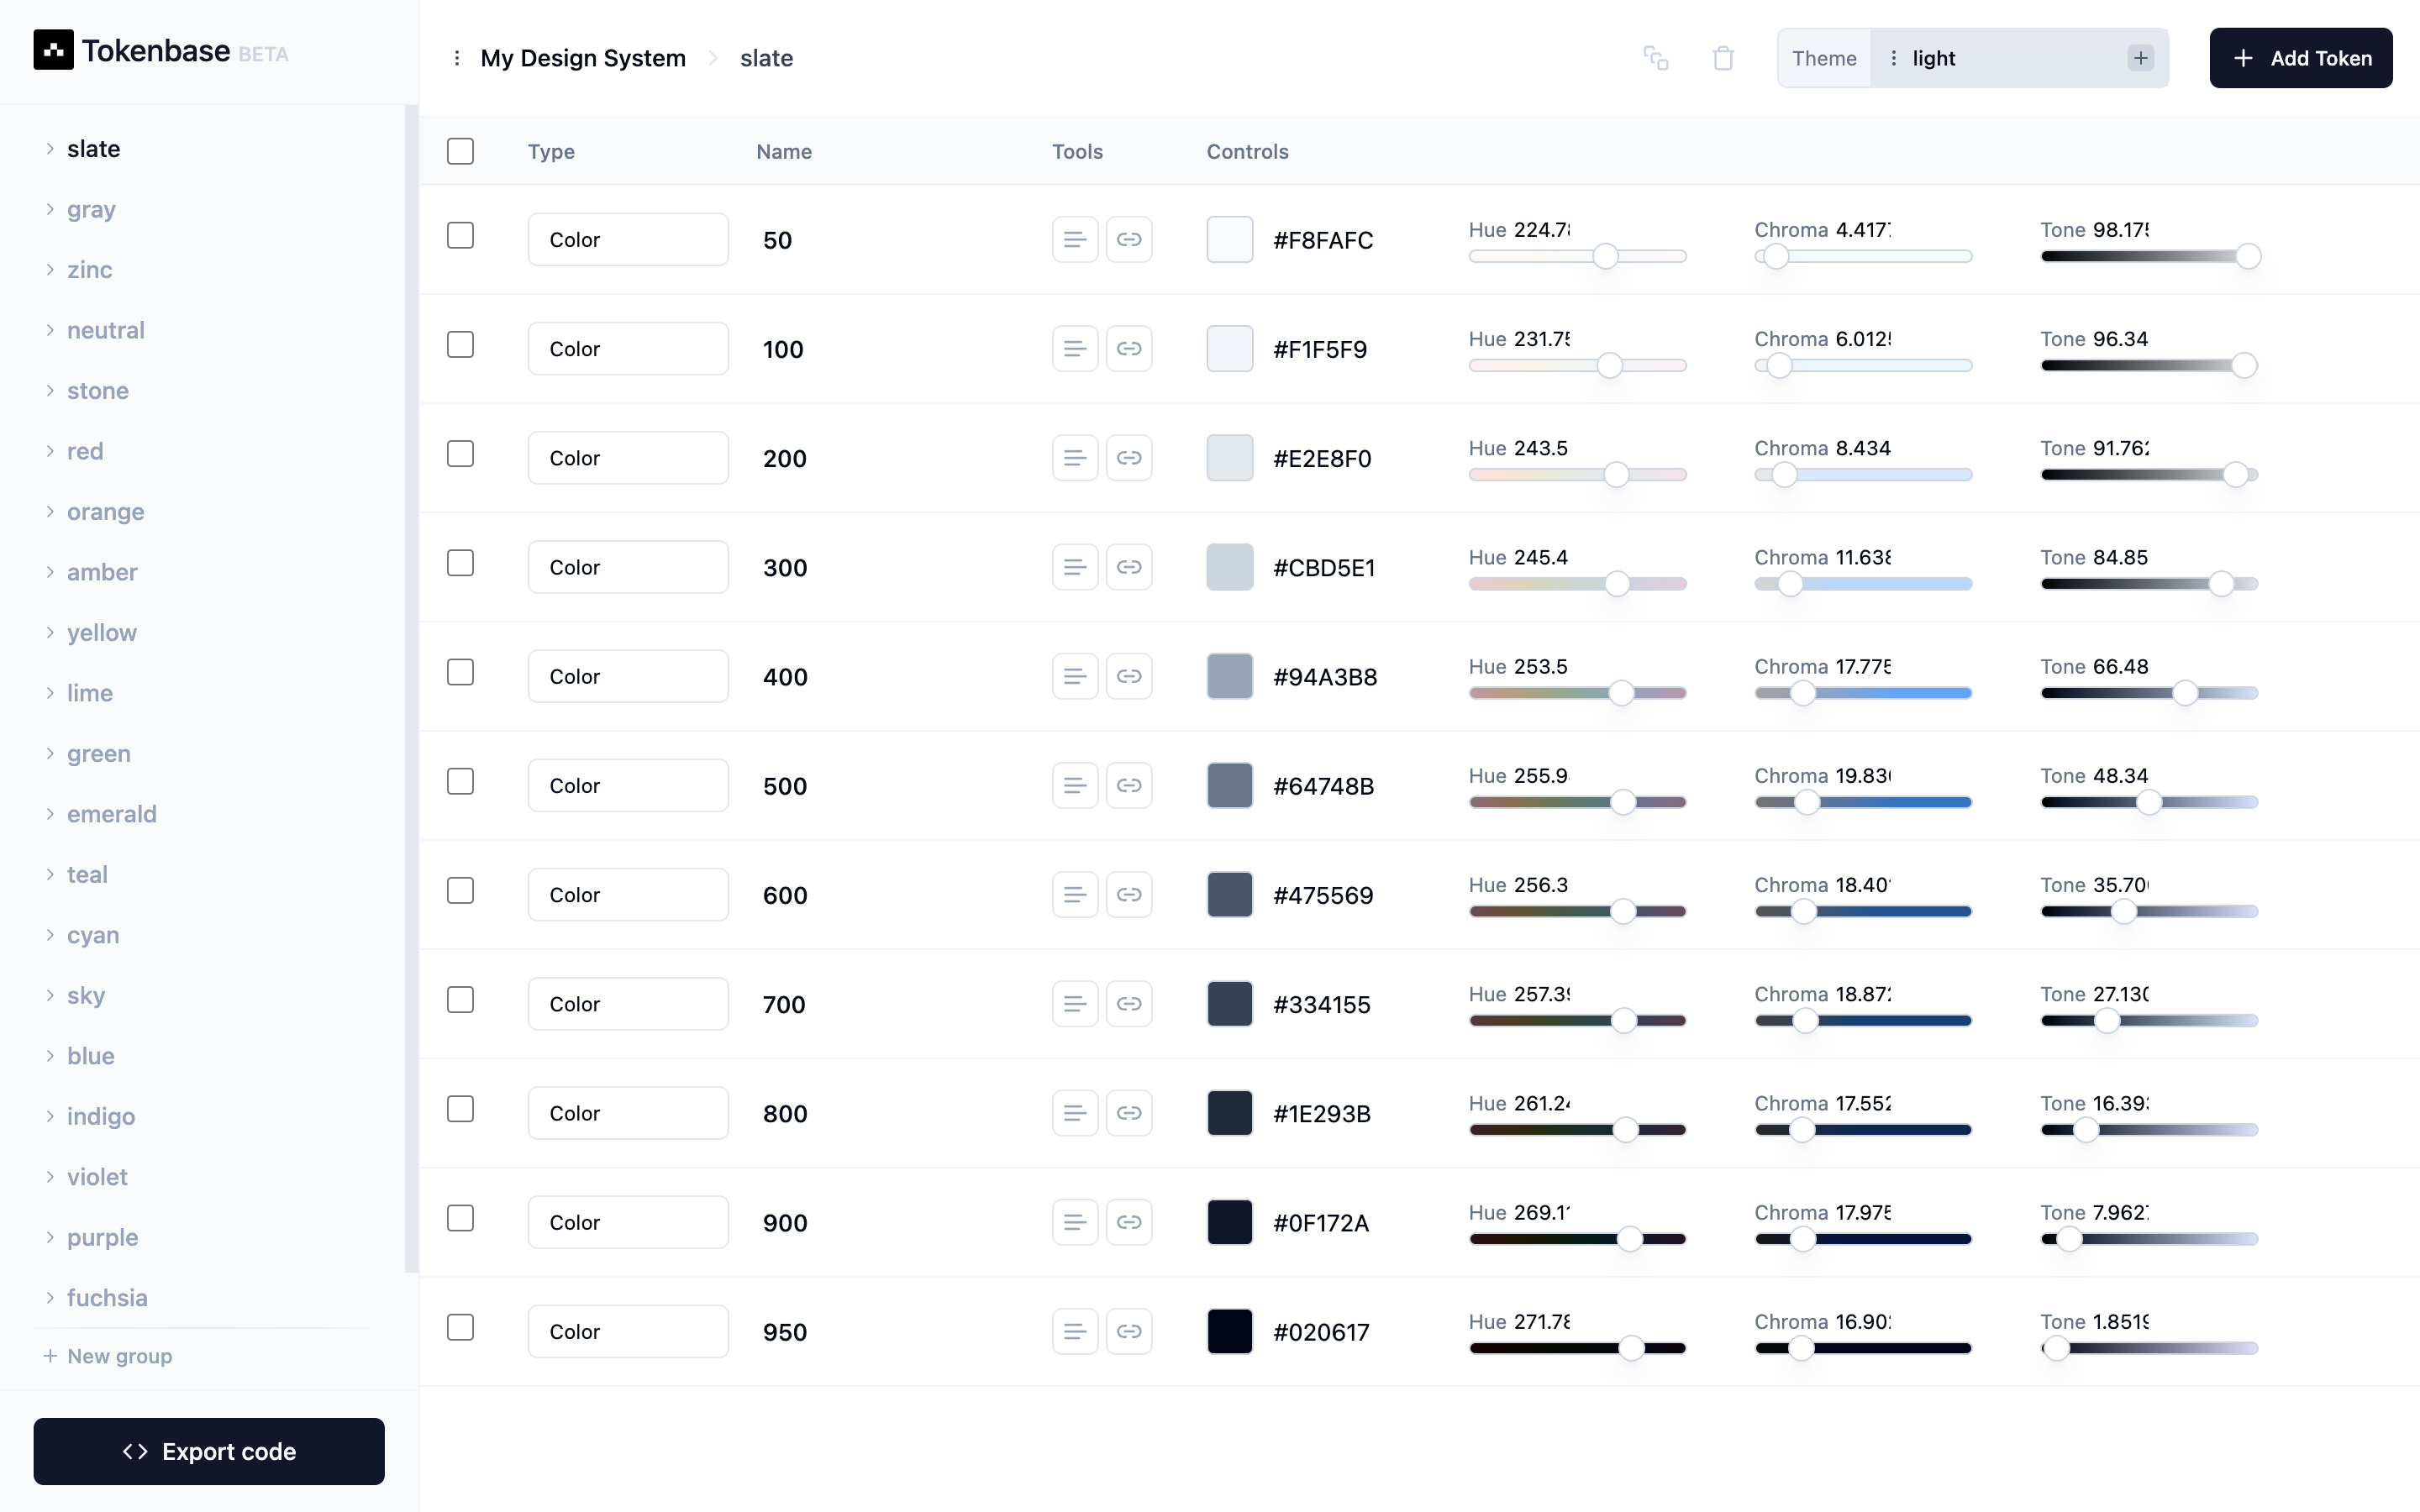Click the trash delete icon in header
The image size is (2420, 1512).
click(x=1723, y=58)
